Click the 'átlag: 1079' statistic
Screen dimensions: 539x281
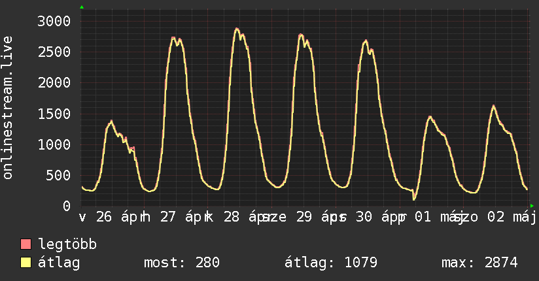[331, 263]
